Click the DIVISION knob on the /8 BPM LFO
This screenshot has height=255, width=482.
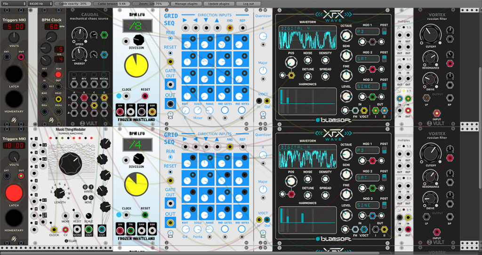tap(139, 40)
